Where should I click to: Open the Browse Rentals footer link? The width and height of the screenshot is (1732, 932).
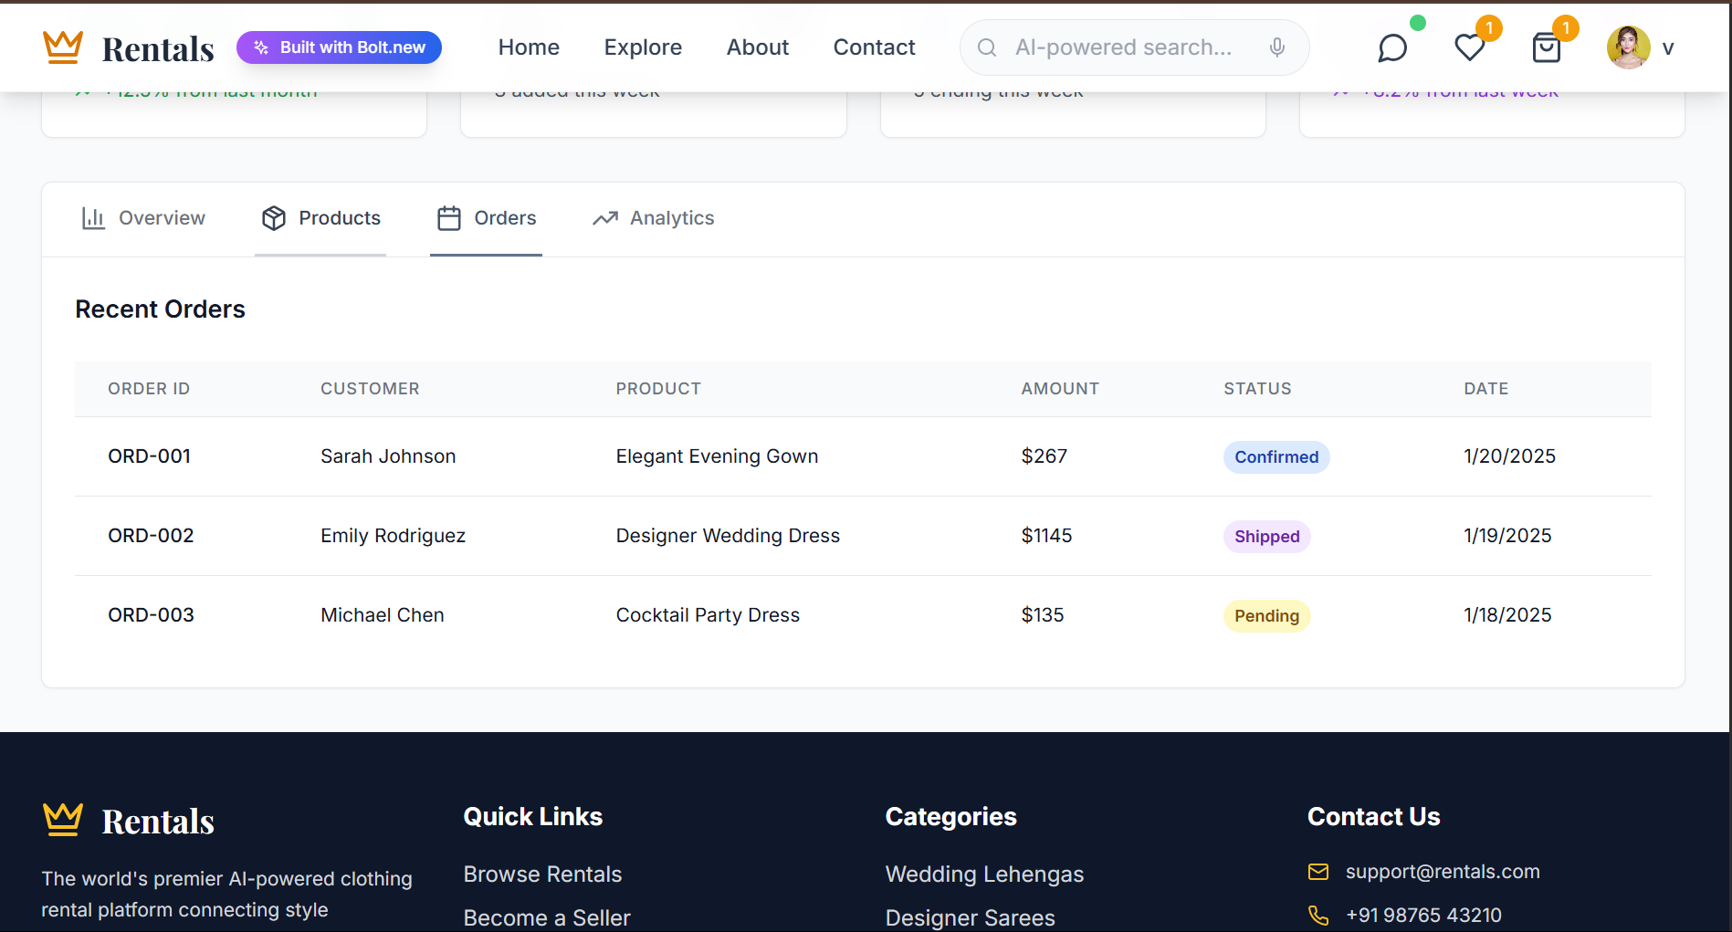(542, 874)
